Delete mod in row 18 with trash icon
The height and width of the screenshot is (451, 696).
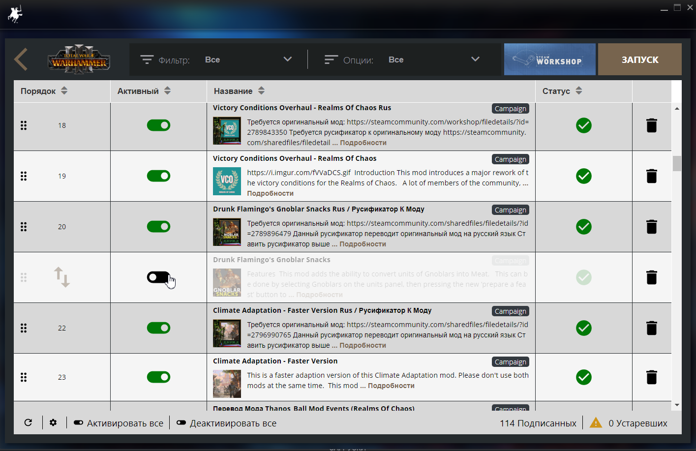652,125
